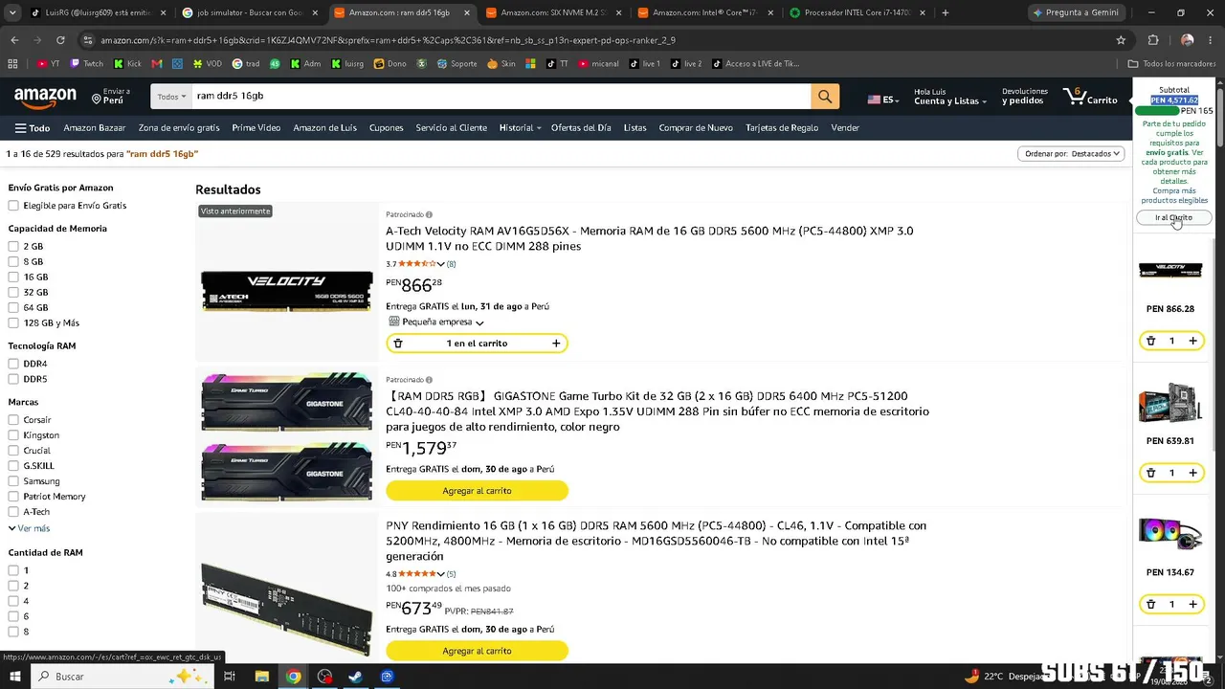Open Task View in the taskbar
Viewport: 1225px width, 689px height.
(230, 677)
